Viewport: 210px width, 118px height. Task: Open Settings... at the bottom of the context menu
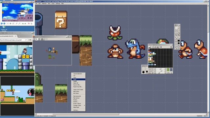[x=78, y=110]
